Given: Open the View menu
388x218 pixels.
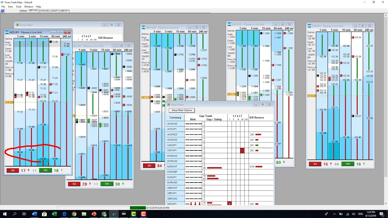Looking at the screenshot, I should [x=10, y=6].
